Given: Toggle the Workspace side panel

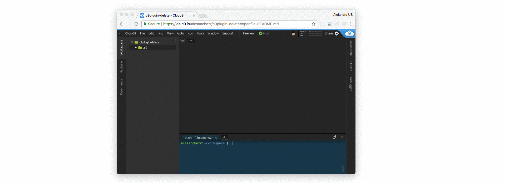Looking at the screenshot, I should [121, 48].
